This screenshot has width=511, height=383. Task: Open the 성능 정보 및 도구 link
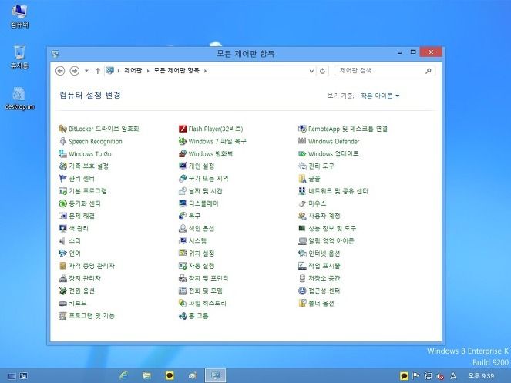pyautogui.click(x=332, y=228)
